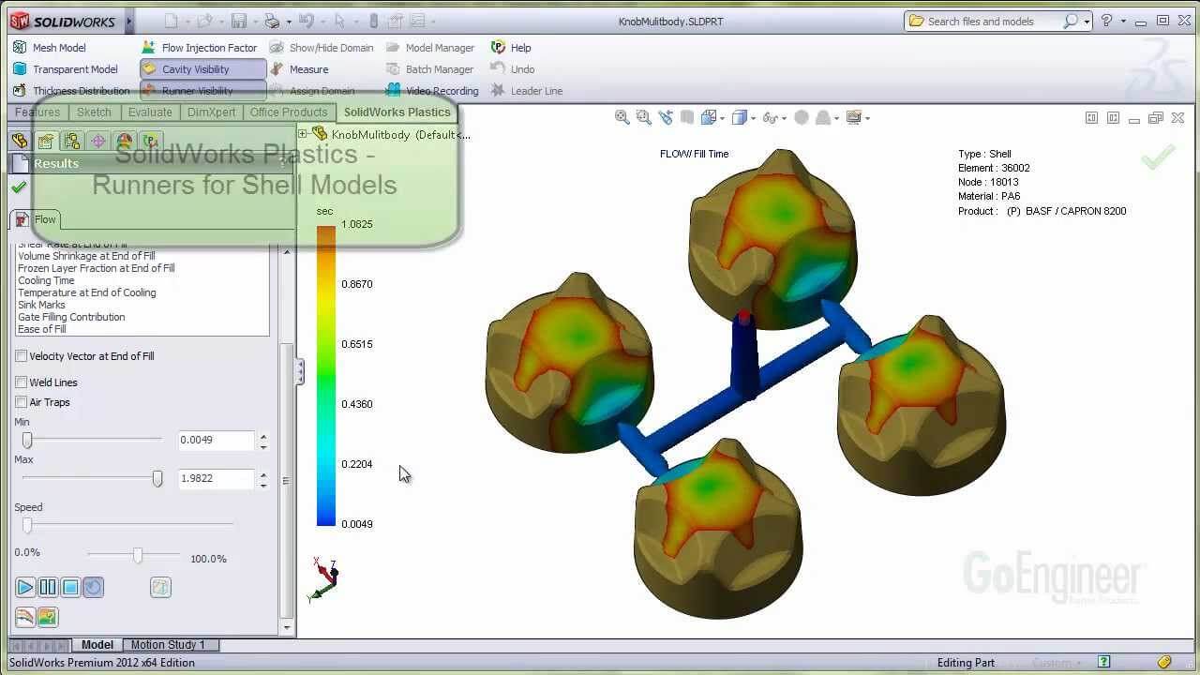This screenshot has width=1200, height=675.
Task: Click the Zoom to Fit icon
Action: pyautogui.click(x=622, y=117)
